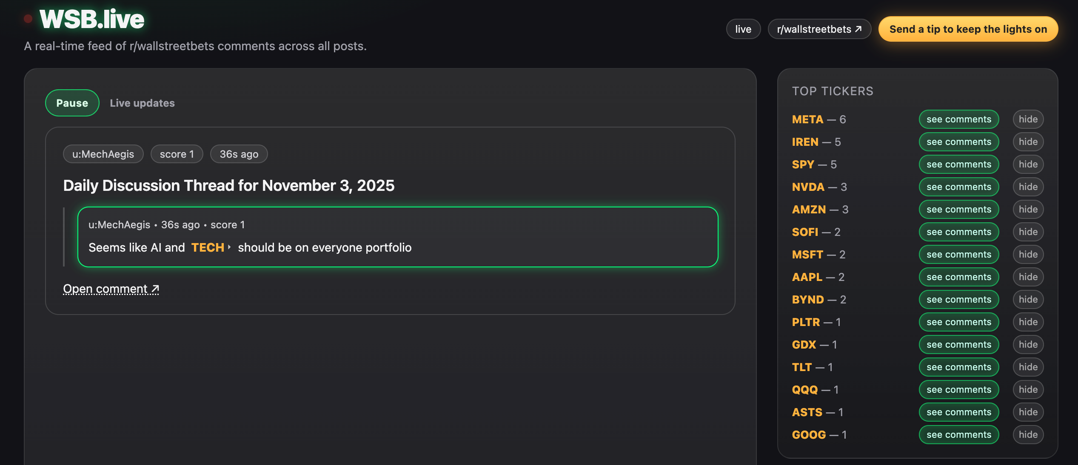
Task: Open the r/wallstreetbets external link
Action: pyautogui.click(x=819, y=29)
